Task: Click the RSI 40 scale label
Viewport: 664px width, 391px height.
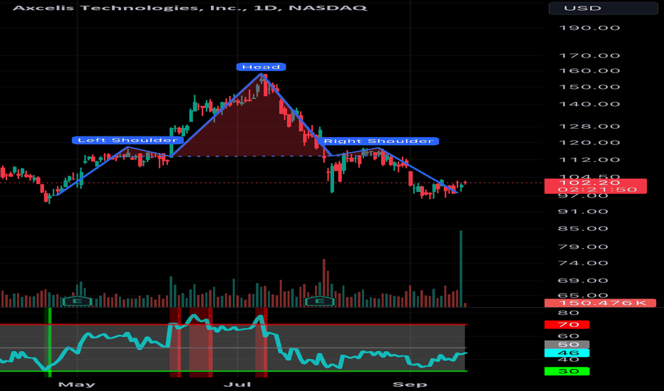Action: tap(569, 360)
